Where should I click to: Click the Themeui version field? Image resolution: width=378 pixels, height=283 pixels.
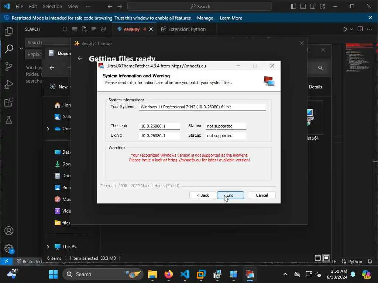point(159,126)
